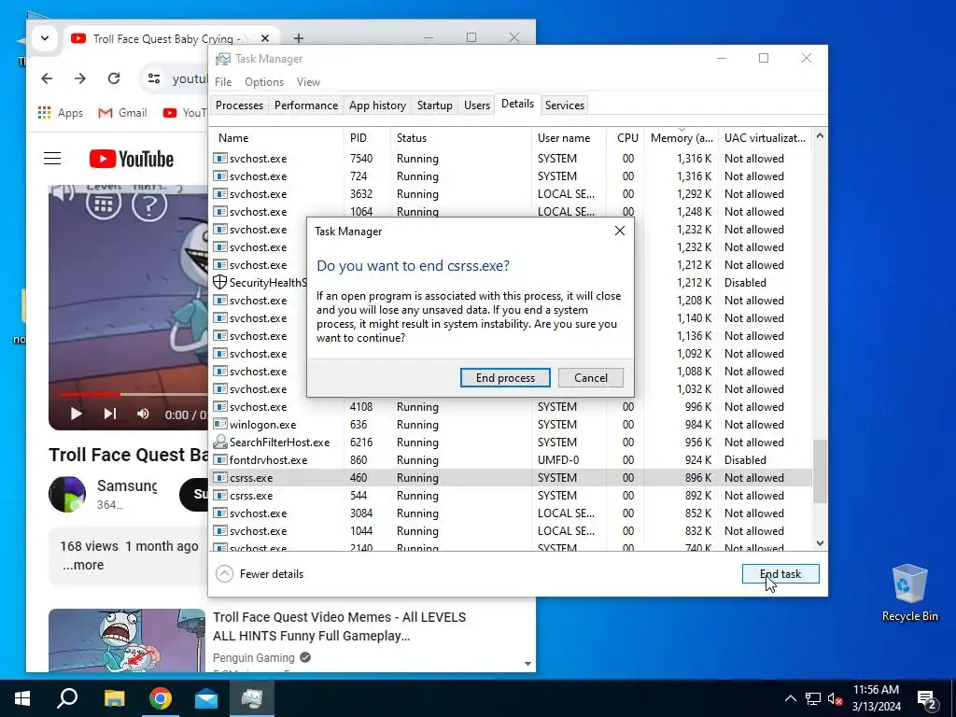The height and width of the screenshot is (717, 956).
Task: Click the channel avatar under the video
Action: click(67, 494)
